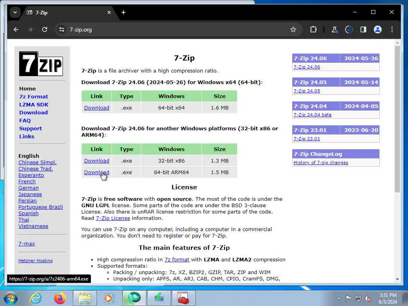Download the 64-bit x64 .exe installer
The height and width of the screenshot is (306, 408).
pos(96,108)
